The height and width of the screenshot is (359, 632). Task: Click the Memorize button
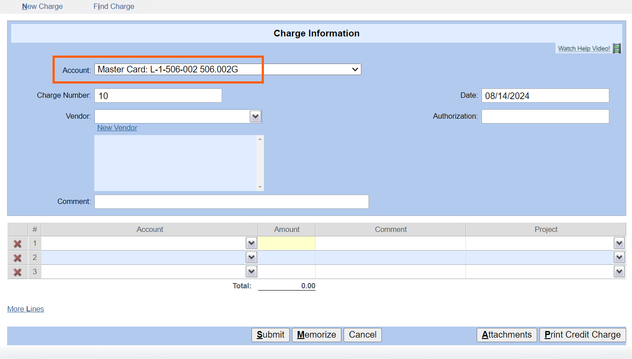316,335
